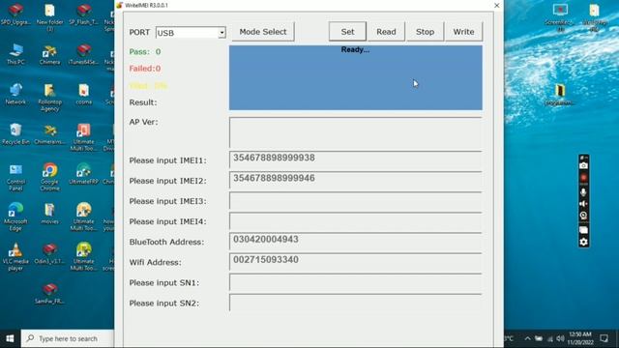Select the UltimateFRP desktop shortcut

point(84,174)
